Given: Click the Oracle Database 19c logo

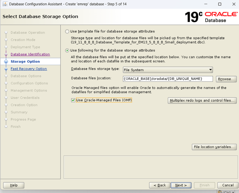Looking at the screenshot, I should pos(211,17).
